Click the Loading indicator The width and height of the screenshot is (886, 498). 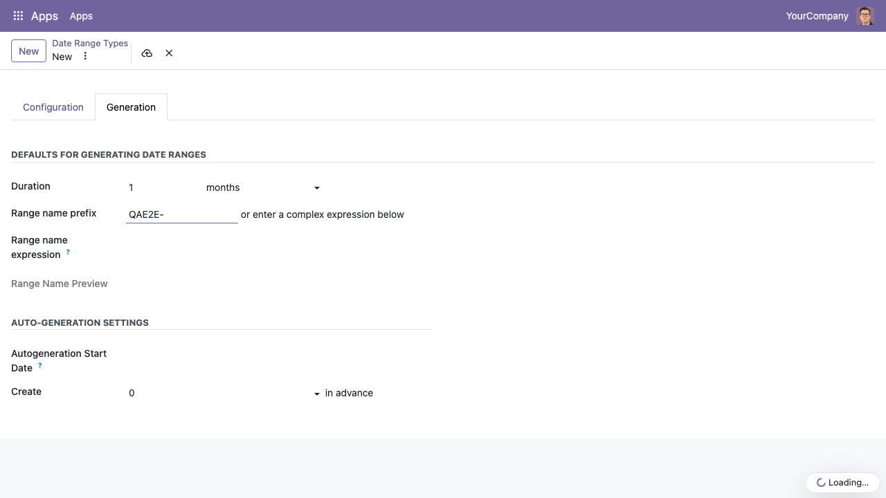click(x=842, y=483)
